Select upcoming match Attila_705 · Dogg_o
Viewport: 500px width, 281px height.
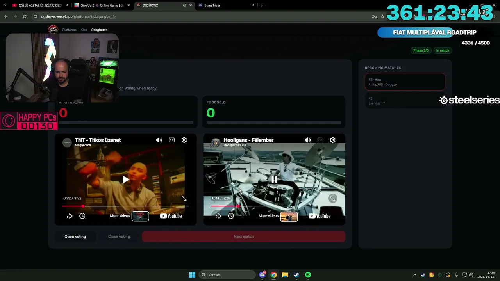pyautogui.click(x=405, y=82)
